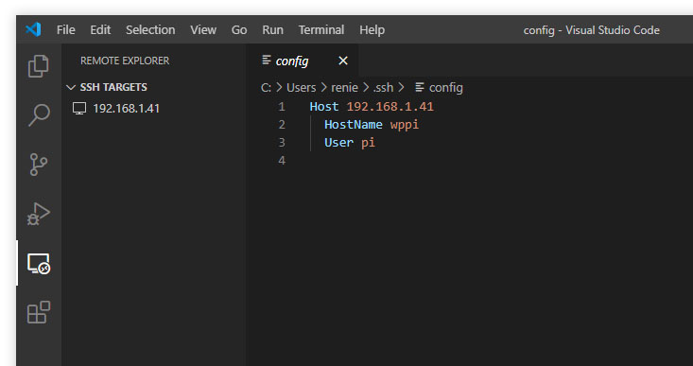Screen dimensions: 693x366
Task: Click the wppi value in editor
Action: (405, 125)
